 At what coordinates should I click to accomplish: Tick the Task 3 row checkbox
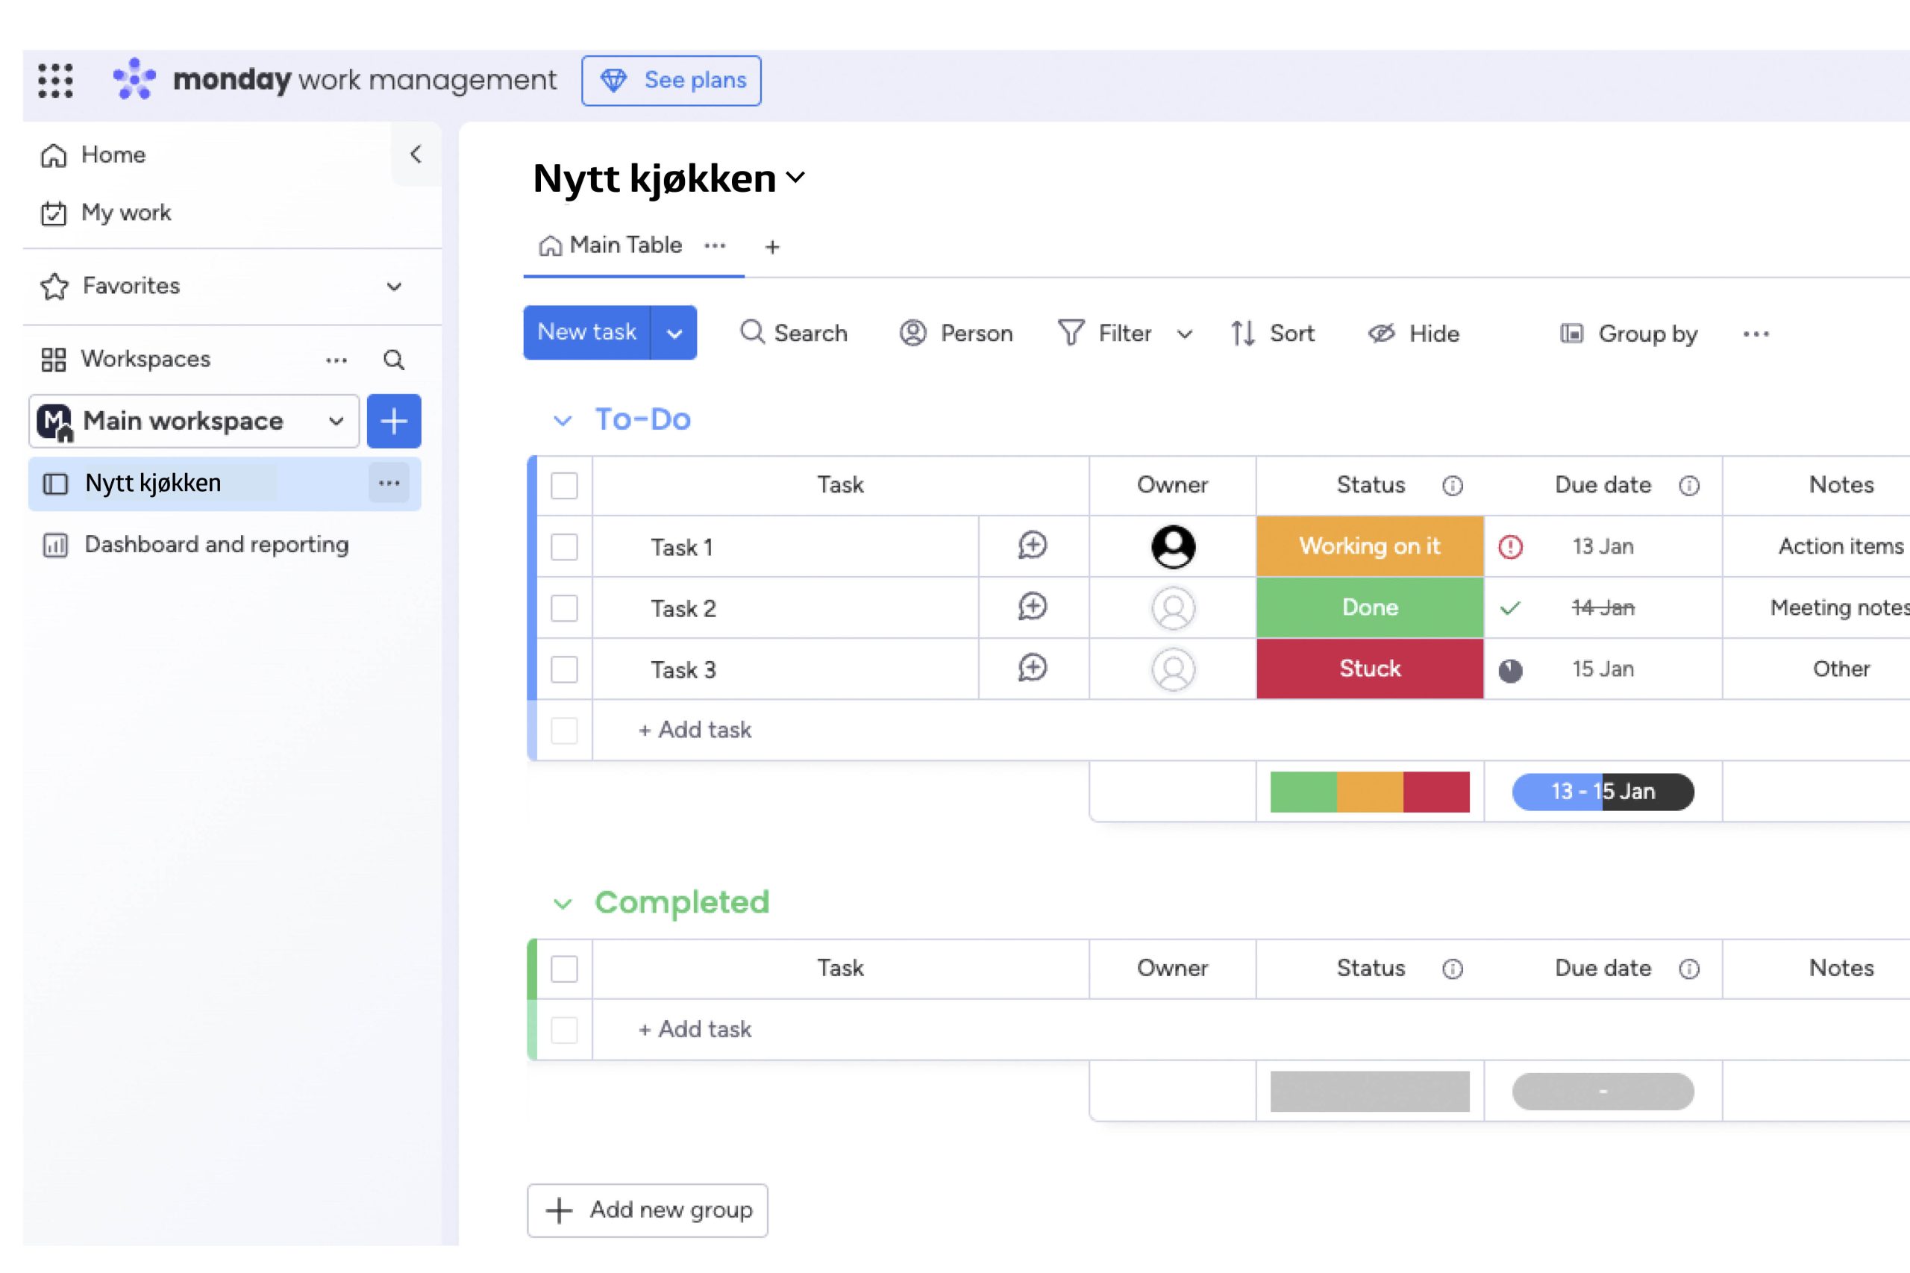[x=564, y=670]
